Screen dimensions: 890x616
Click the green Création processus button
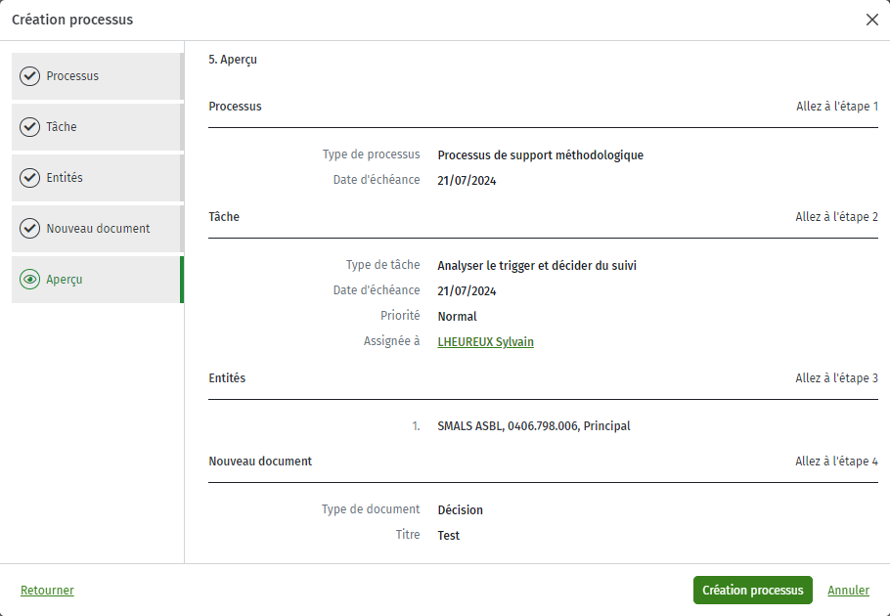(753, 591)
